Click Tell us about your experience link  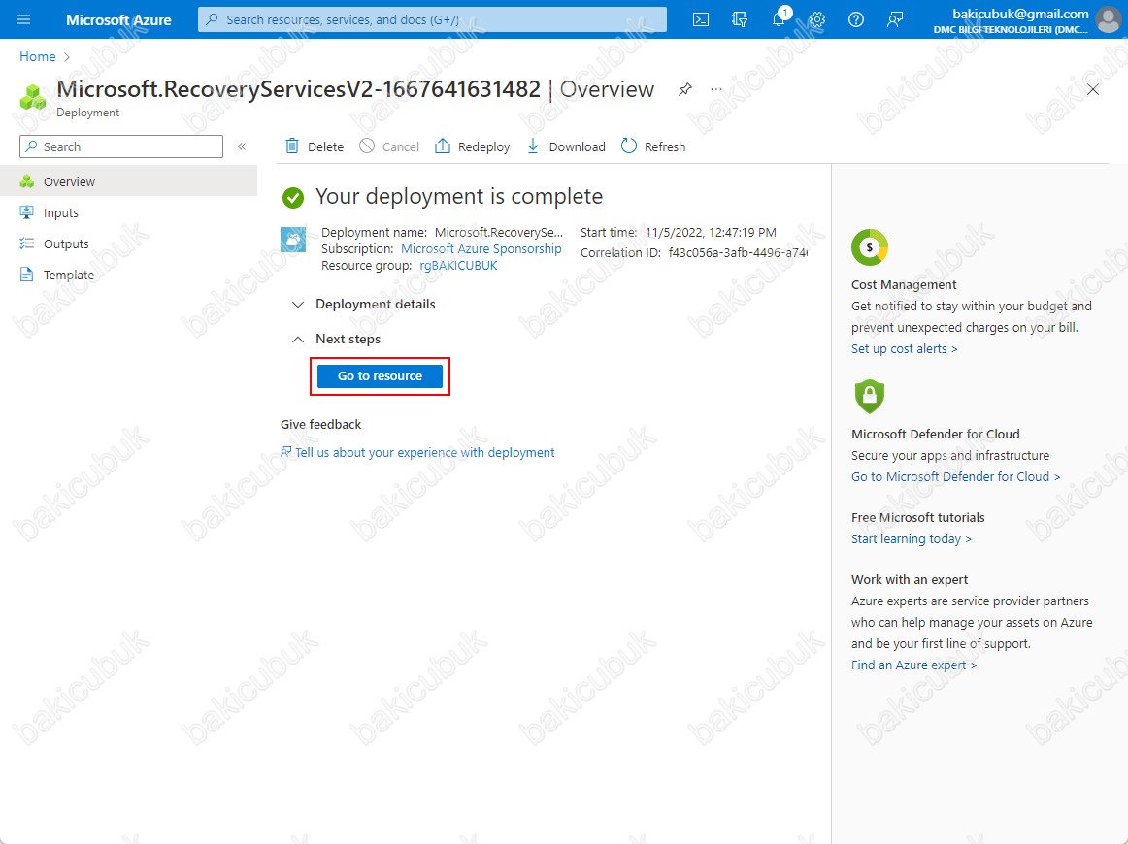pos(418,452)
